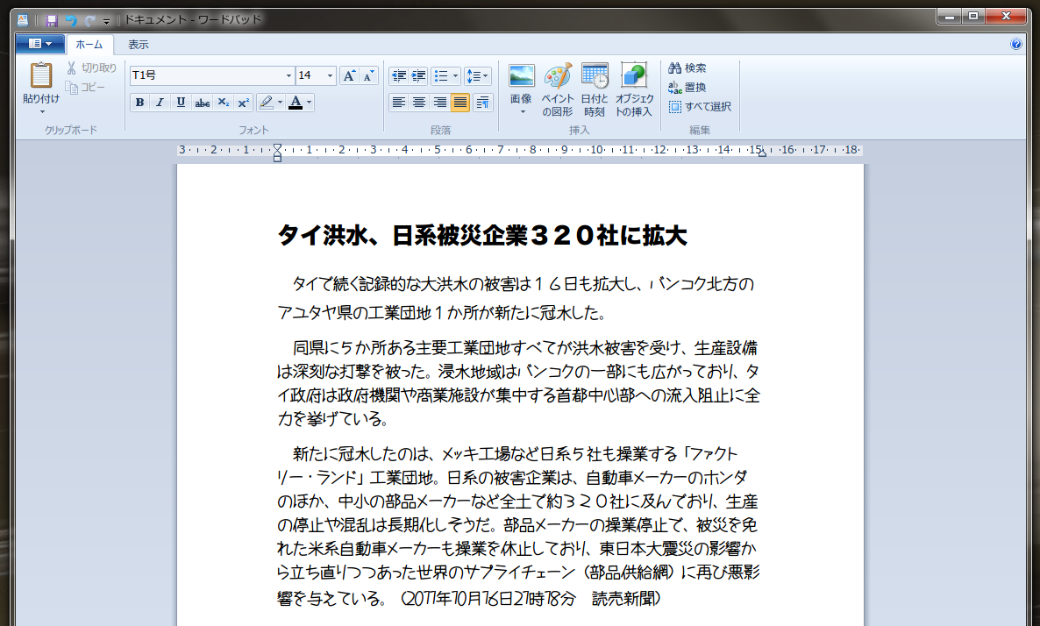Screen dimensions: 1040x626
Task: Click Replace (置換) button
Action: pyautogui.click(x=687, y=88)
